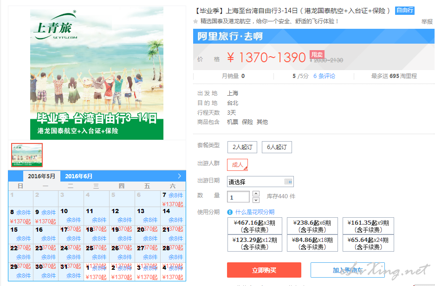Click the product title starting with 【毕业季】
Image resolution: width=435 pixels, height=286 pixels.
point(292,11)
